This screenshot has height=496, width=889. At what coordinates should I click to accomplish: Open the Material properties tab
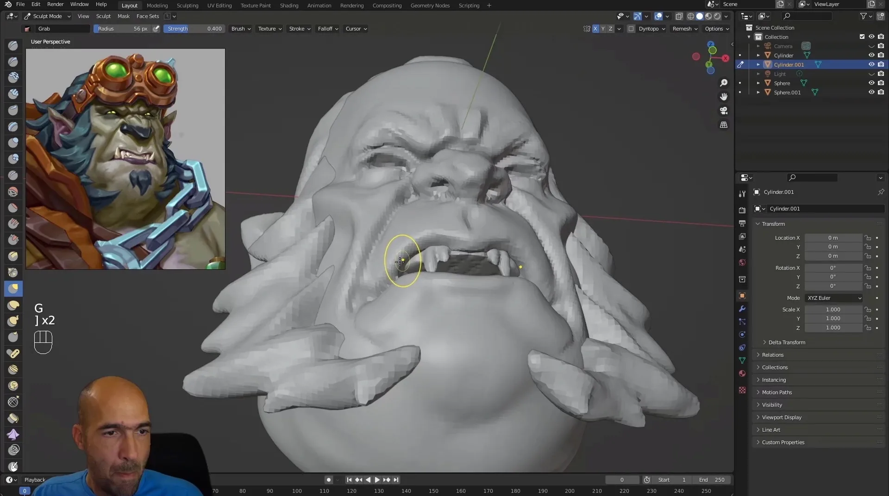[742, 373]
